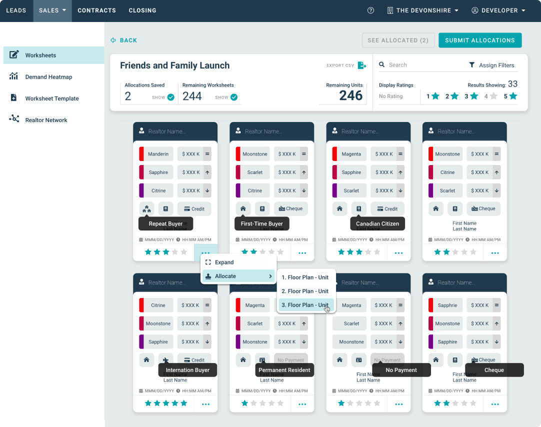541x427 pixels.
Task: Click the red swatch beside Manderin
Action: tap(141, 154)
